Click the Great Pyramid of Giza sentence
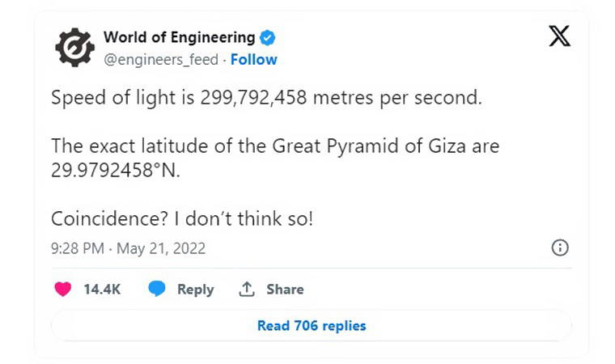This screenshot has width=615, height=364. point(275,147)
